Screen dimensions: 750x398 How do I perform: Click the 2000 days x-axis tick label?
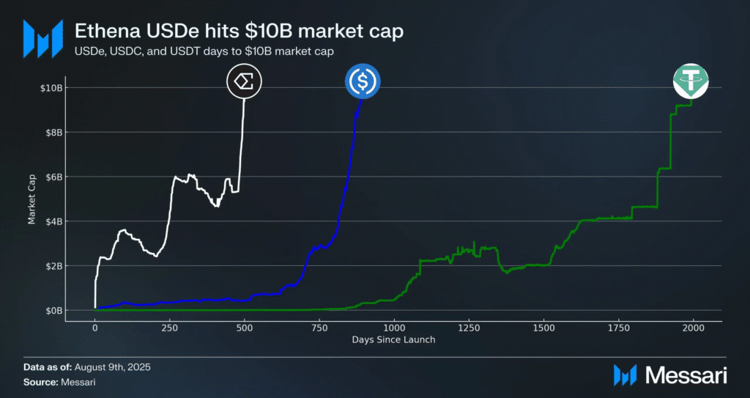pyautogui.click(x=693, y=326)
